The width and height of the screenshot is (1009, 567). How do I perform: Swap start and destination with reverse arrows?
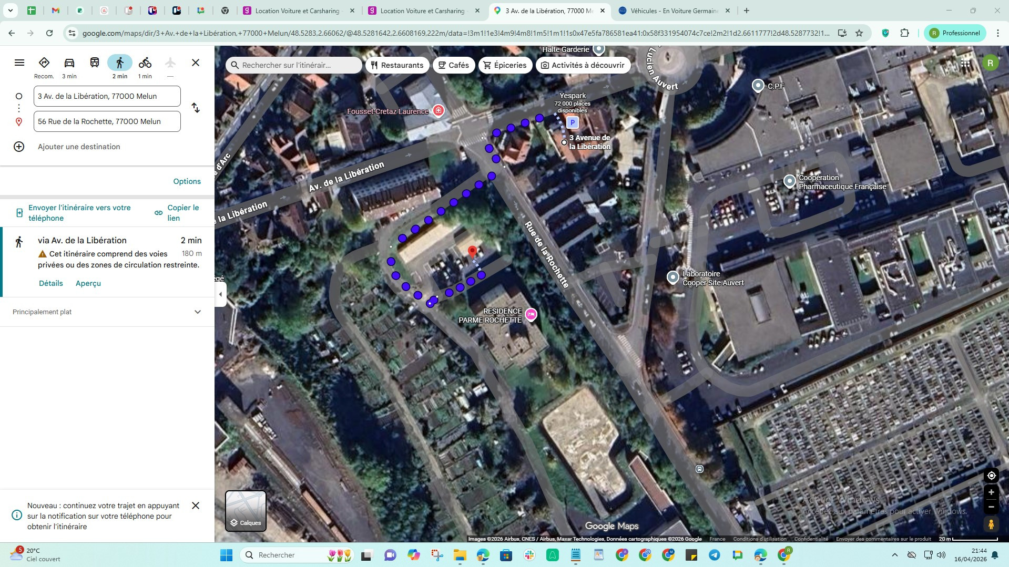(x=196, y=108)
